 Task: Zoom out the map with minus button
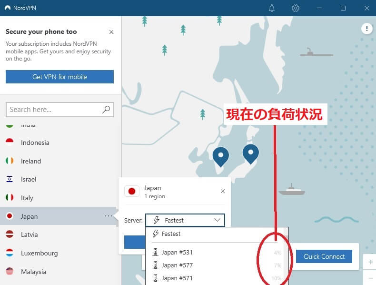point(370,278)
